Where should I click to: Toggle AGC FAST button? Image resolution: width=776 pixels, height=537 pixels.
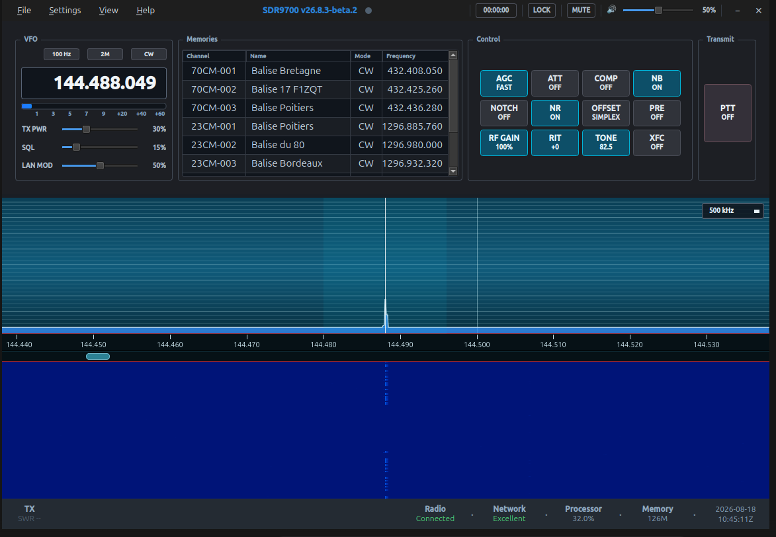pos(504,83)
